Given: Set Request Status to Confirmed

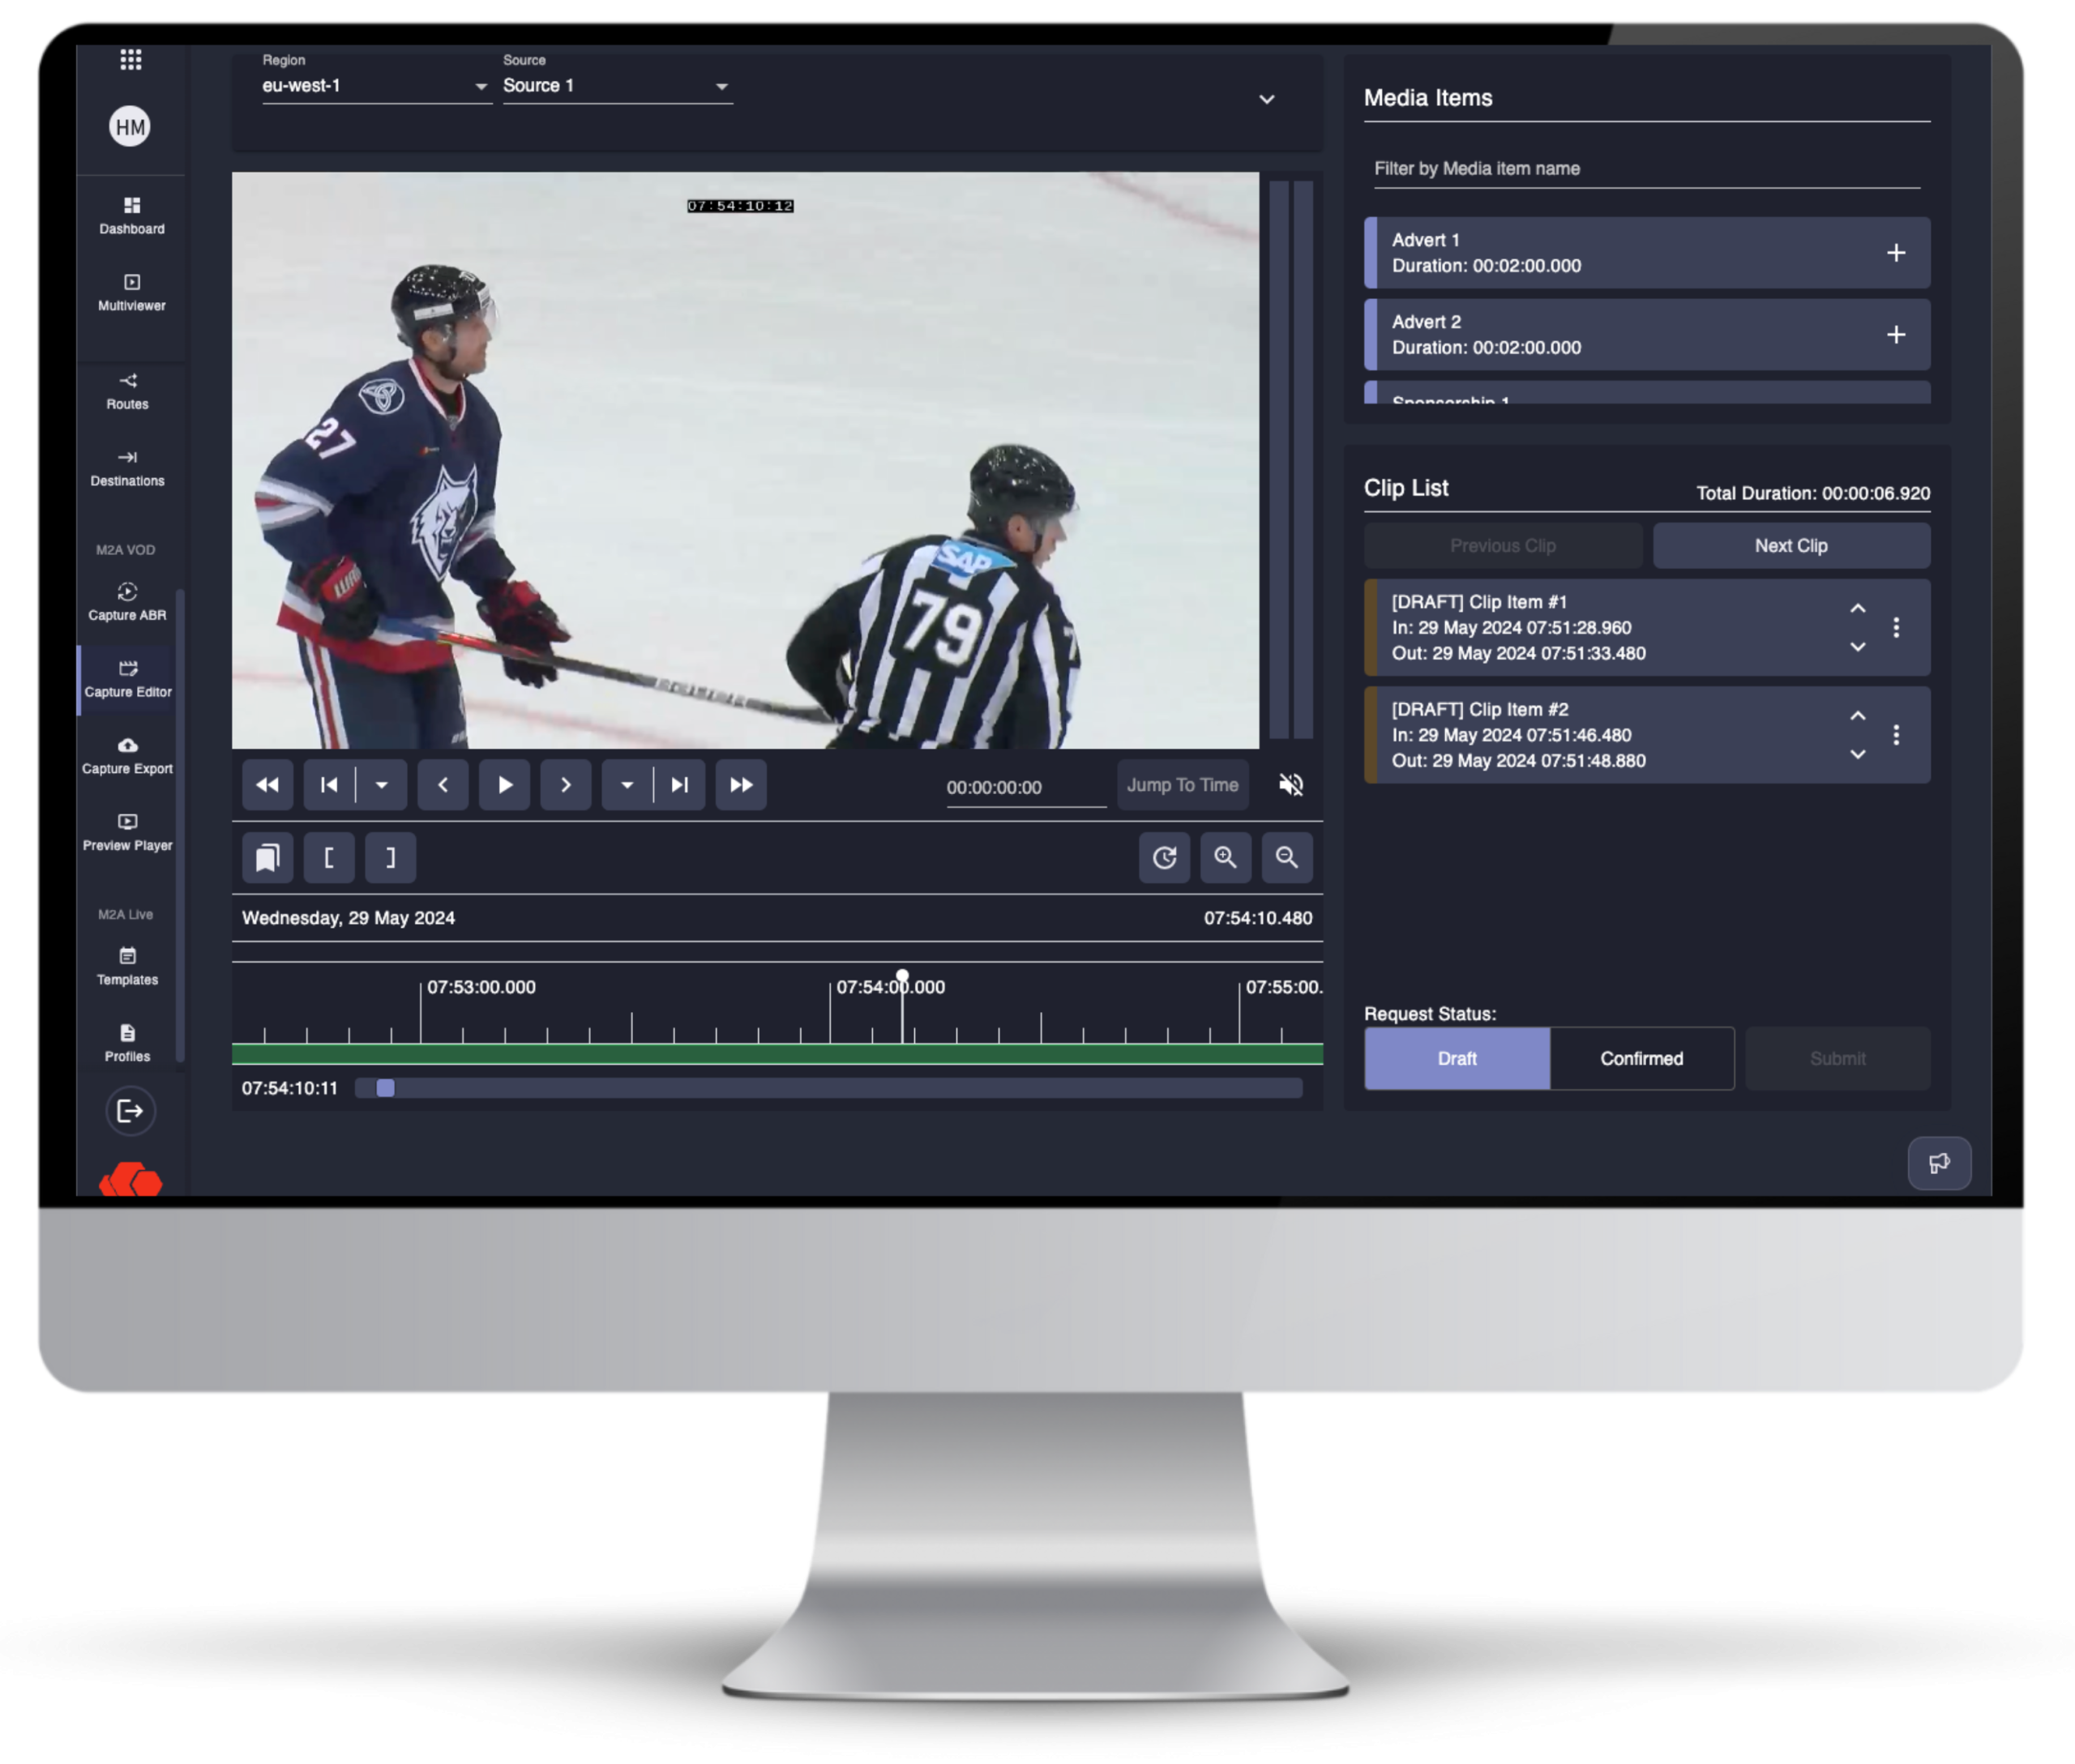Looking at the screenshot, I should click(1641, 1058).
